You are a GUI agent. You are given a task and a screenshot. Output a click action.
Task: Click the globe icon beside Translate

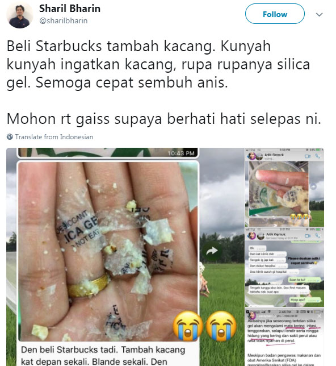(10, 137)
